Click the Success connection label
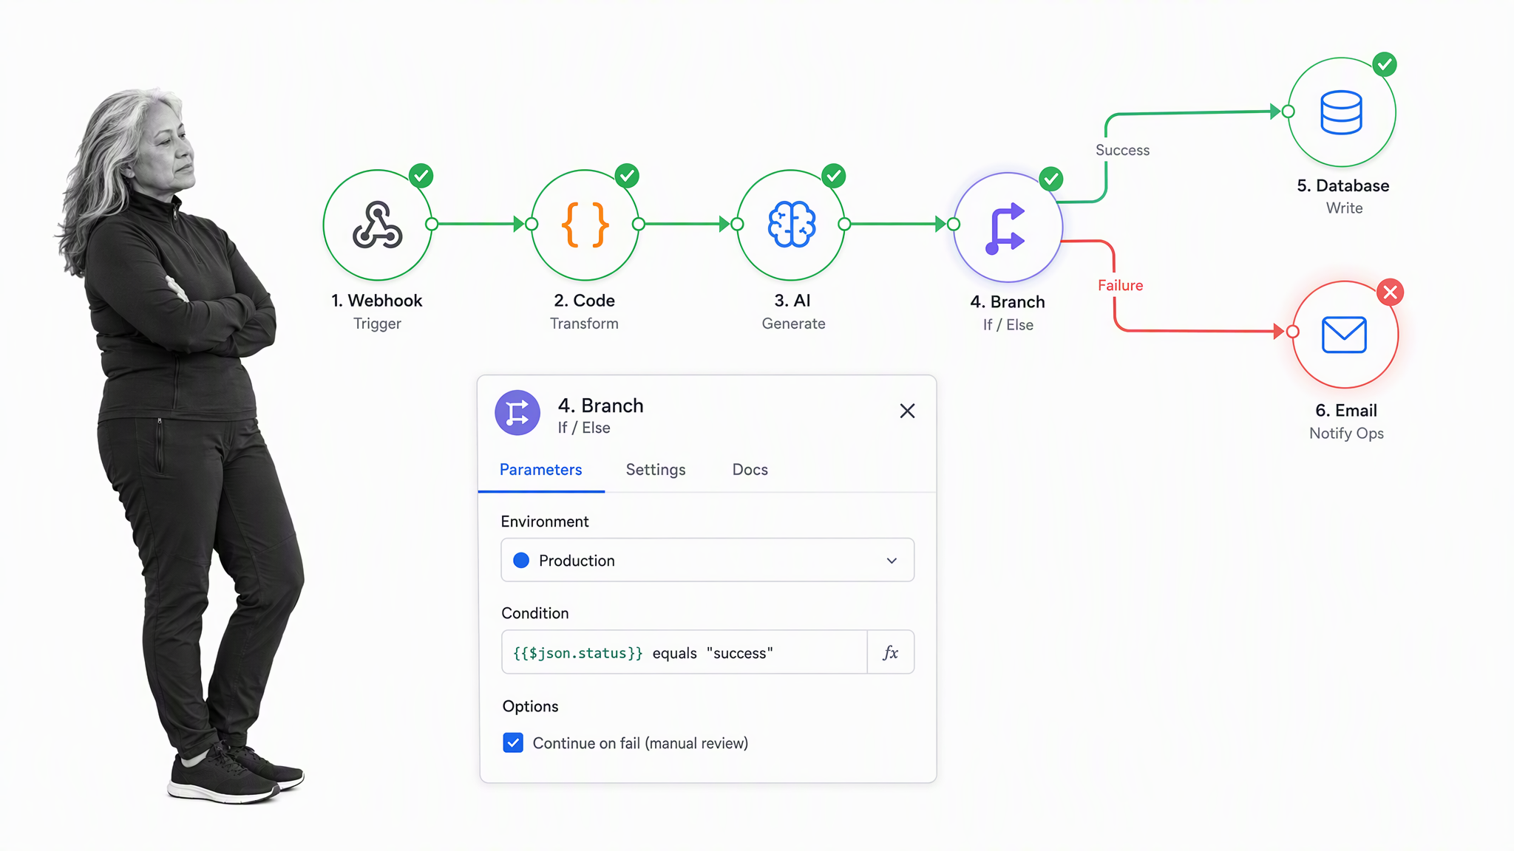Viewport: 1514px width, 851px height. click(1122, 150)
